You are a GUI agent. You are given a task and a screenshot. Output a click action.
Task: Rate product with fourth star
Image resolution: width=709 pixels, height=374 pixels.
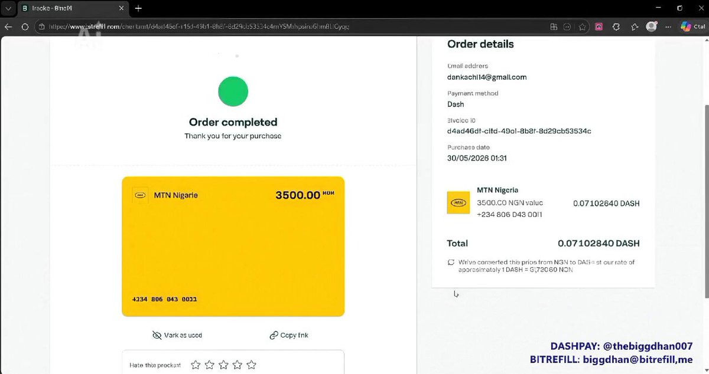pyautogui.click(x=237, y=365)
